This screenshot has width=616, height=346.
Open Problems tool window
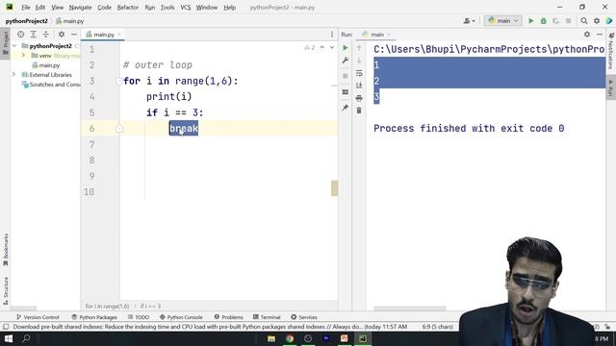(229, 317)
